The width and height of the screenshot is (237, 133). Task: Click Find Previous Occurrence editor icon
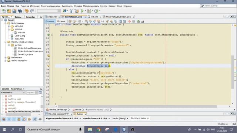[90, 21]
